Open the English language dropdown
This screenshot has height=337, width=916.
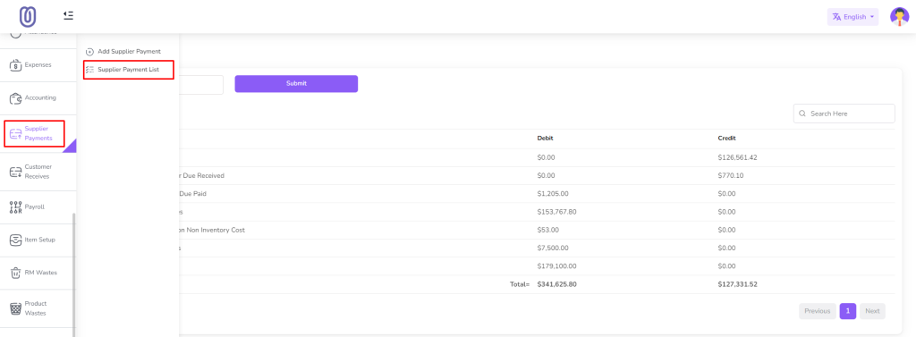tap(852, 17)
